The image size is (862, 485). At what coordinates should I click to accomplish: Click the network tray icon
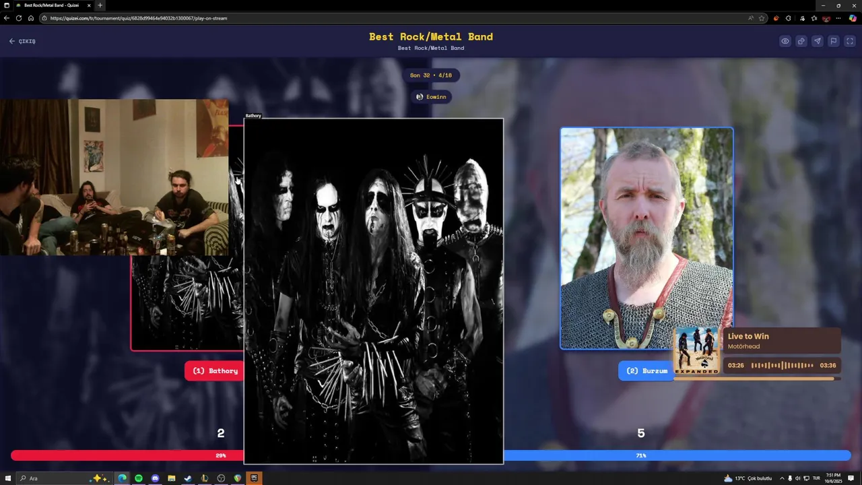(x=806, y=478)
